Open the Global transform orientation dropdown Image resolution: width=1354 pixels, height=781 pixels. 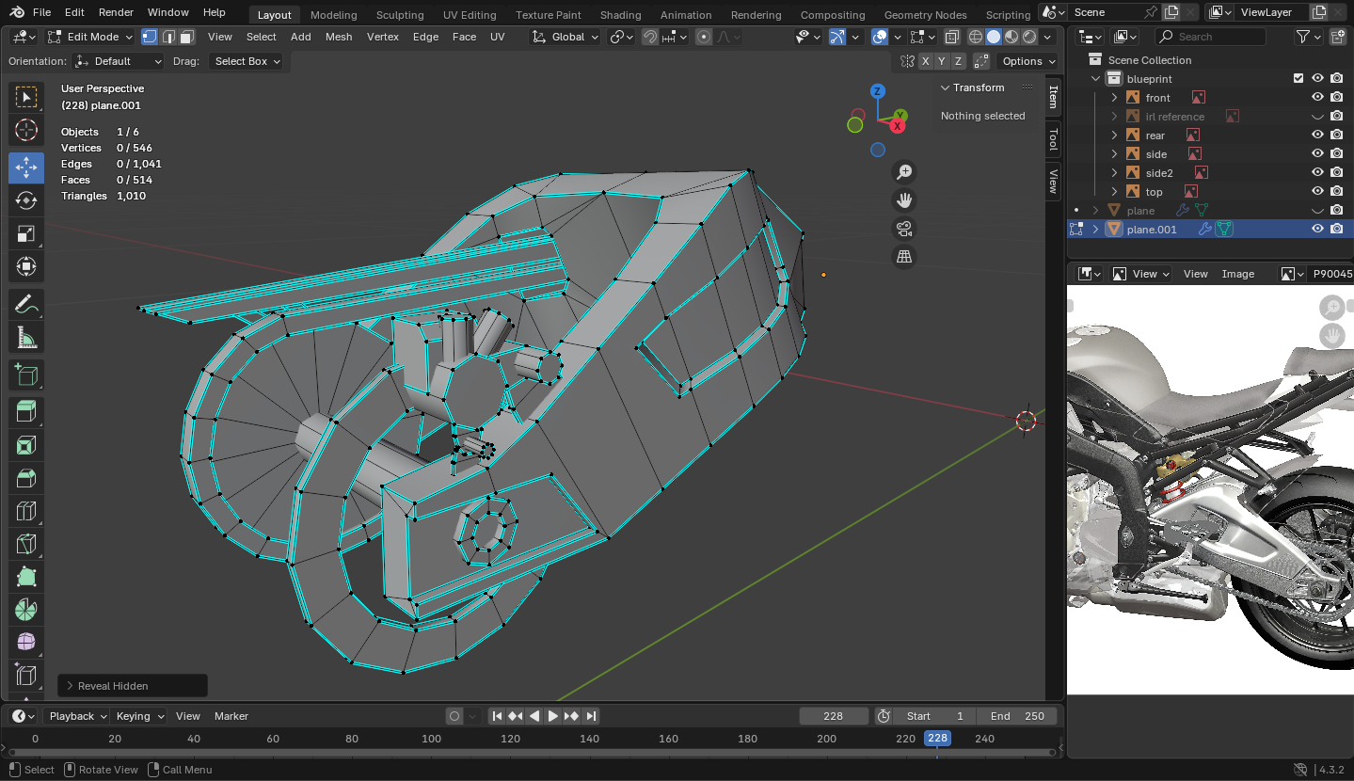pyautogui.click(x=565, y=37)
